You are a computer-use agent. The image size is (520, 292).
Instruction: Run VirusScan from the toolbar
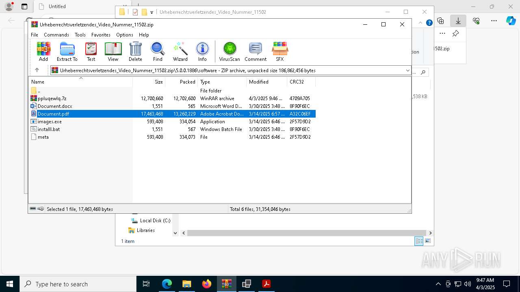pyautogui.click(x=230, y=52)
